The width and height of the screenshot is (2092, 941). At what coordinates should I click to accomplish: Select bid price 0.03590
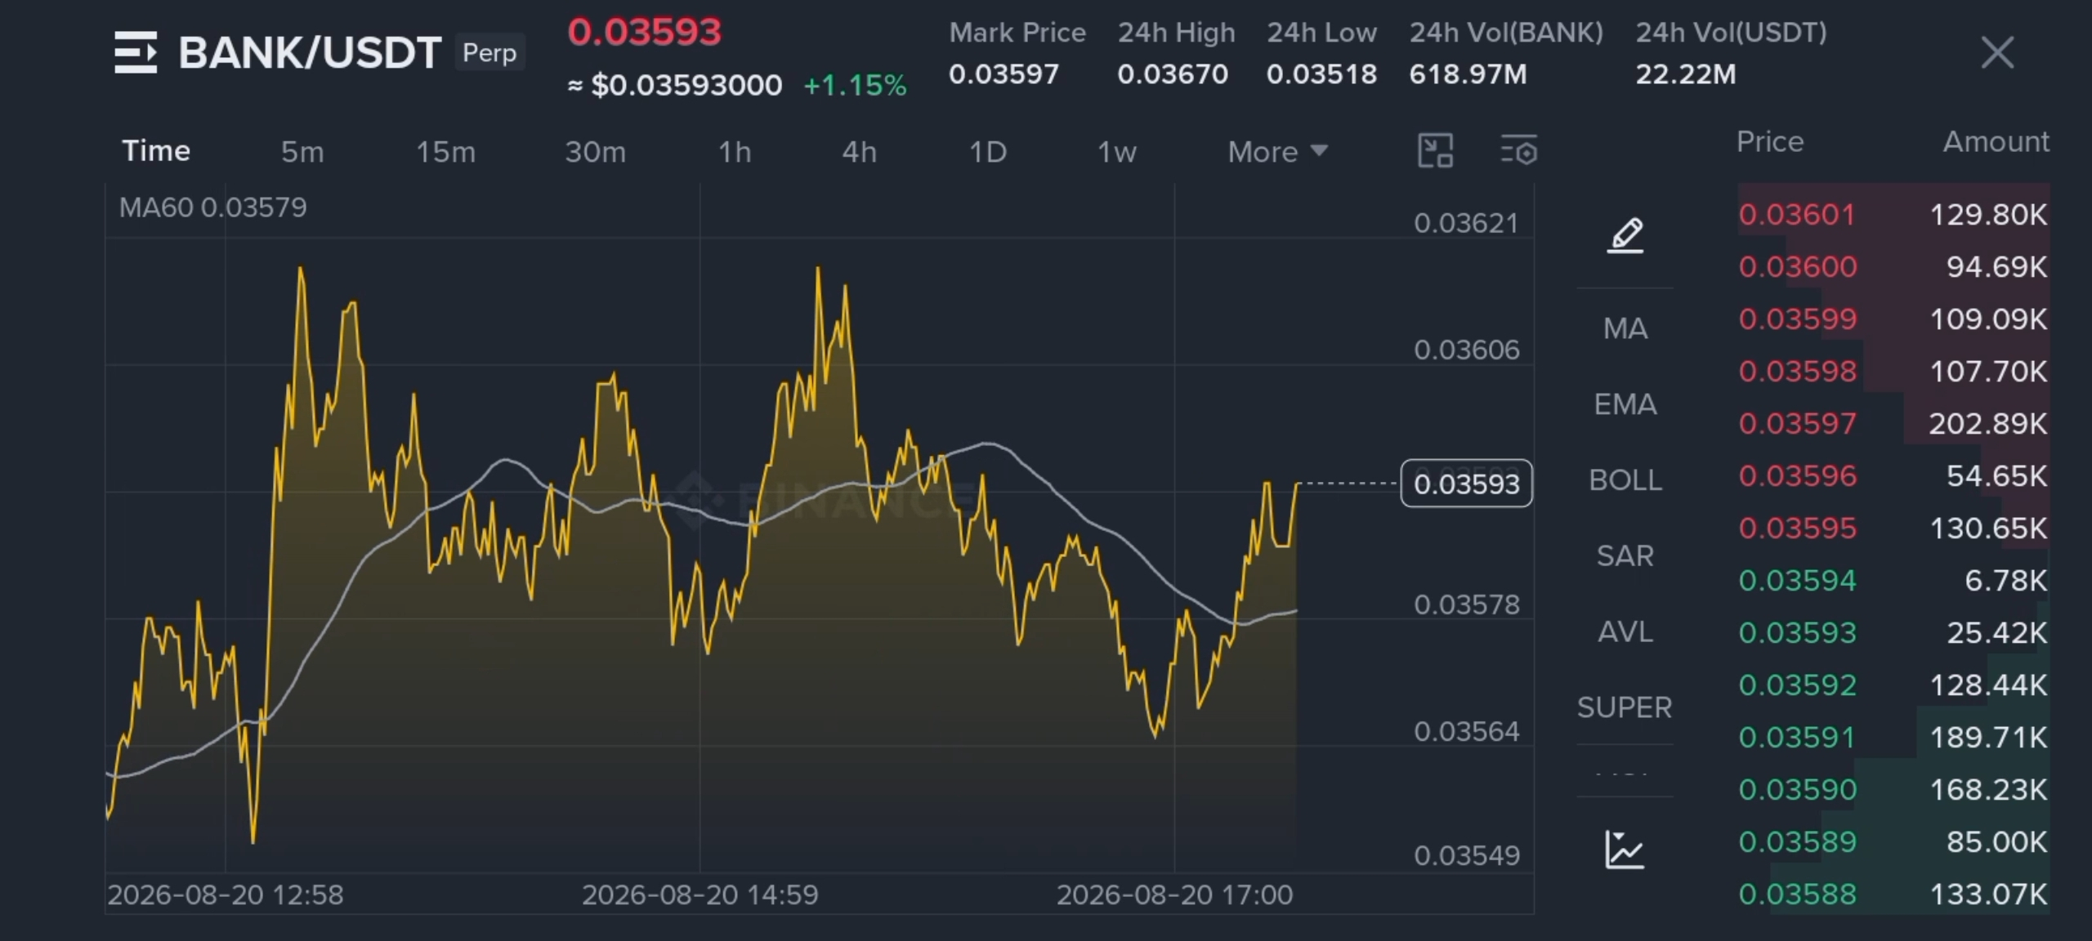1797,790
